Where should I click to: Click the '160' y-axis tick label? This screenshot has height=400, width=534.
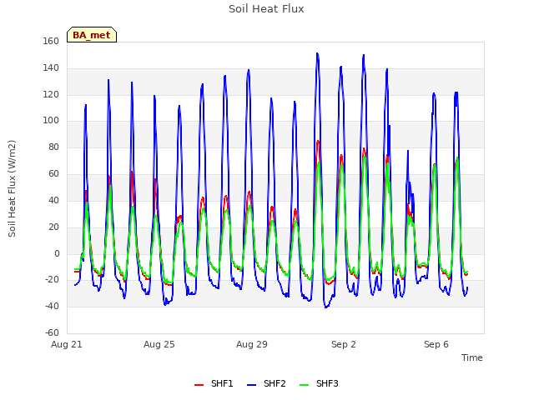point(51,42)
